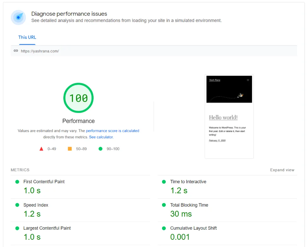This screenshot has height=247, width=308.
Task: Open the page screenshot thumbnail
Action: point(229,116)
